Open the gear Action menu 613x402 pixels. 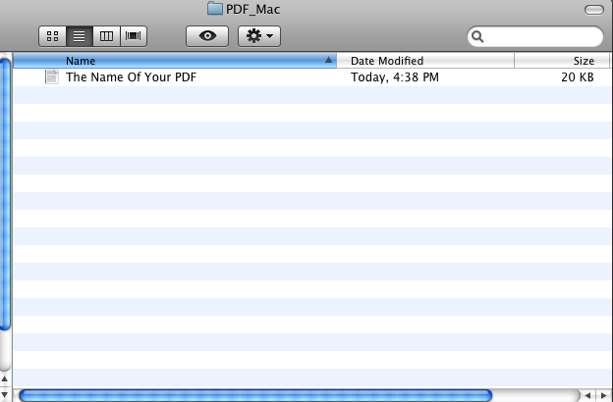[x=259, y=36]
